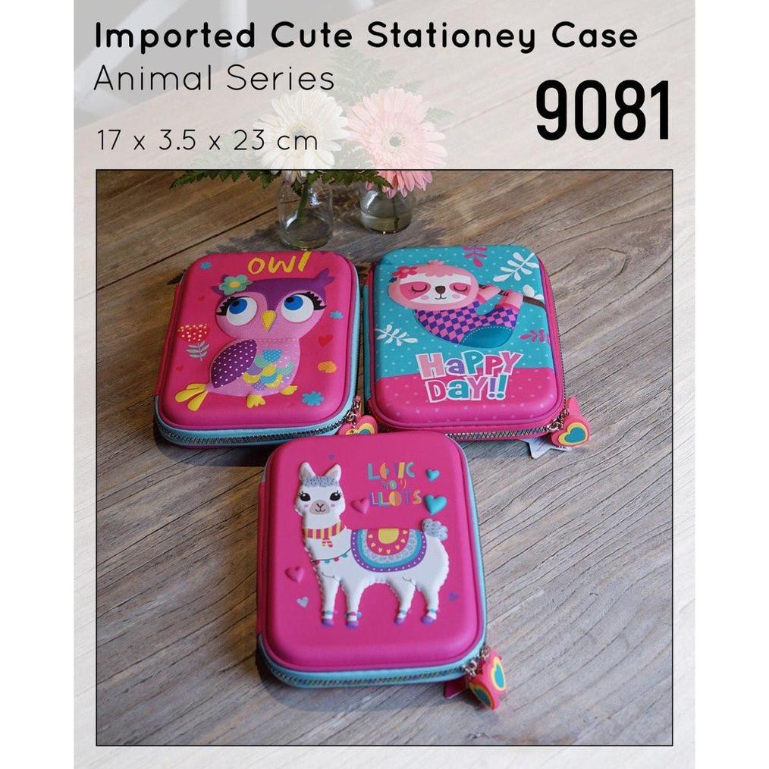Click the white gerbera flower
Viewport: 769px width, 769px height.
(303, 130)
